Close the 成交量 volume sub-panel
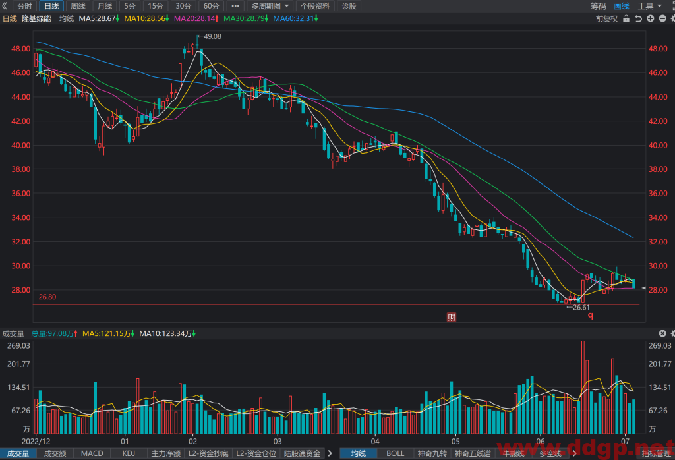Screen dimensions: 675x460 click(662, 333)
